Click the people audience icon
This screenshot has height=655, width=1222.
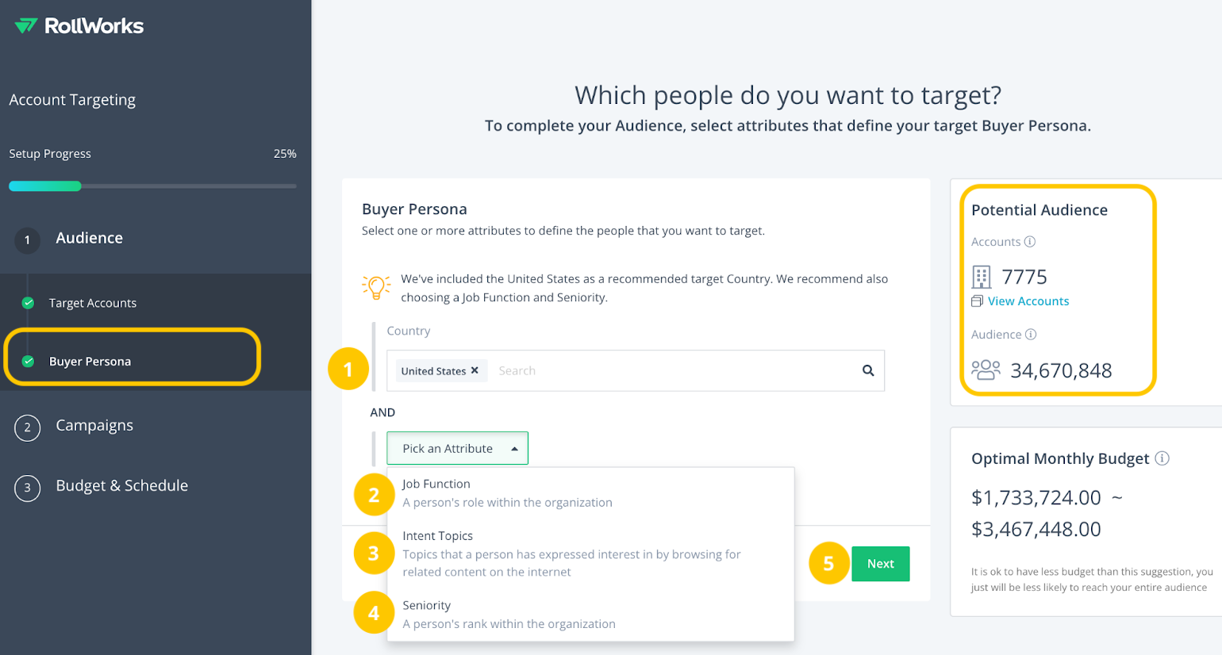986,370
